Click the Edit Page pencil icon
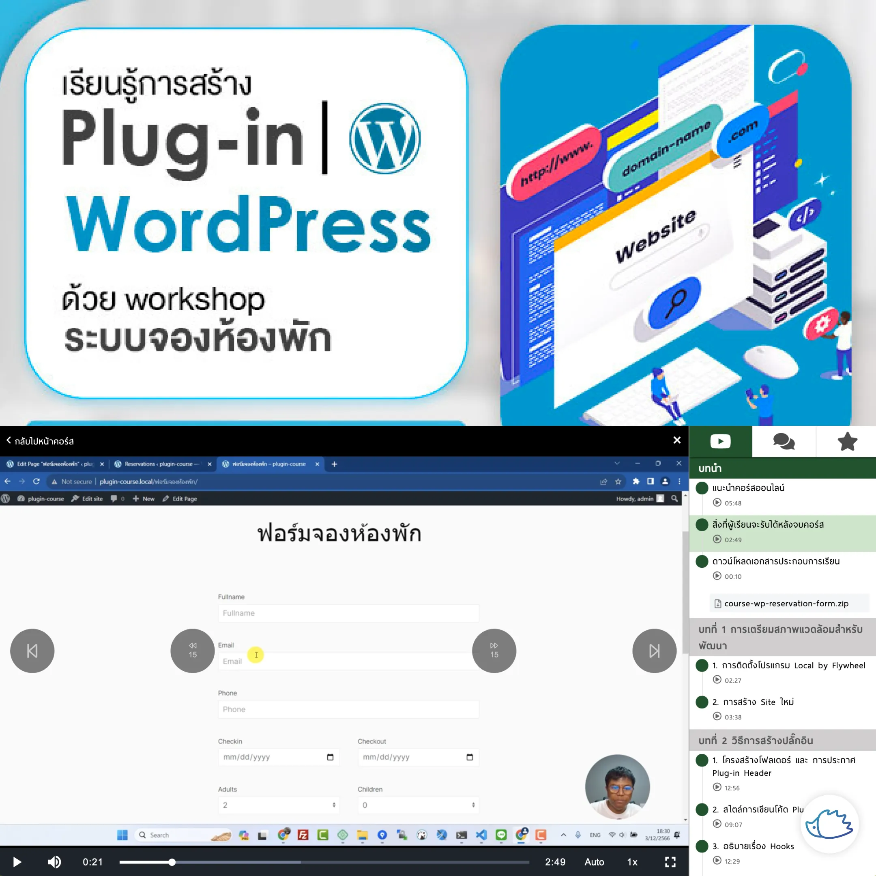The width and height of the screenshot is (876, 876). (x=165, y=498)
